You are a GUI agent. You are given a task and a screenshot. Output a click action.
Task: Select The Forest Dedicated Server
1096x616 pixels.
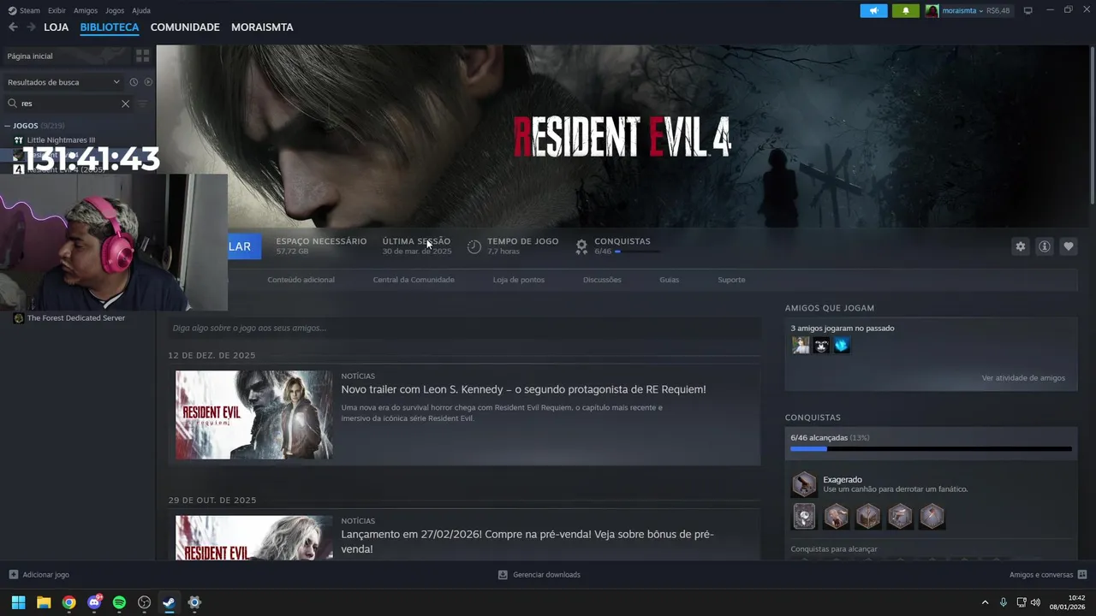pos(76,318)
